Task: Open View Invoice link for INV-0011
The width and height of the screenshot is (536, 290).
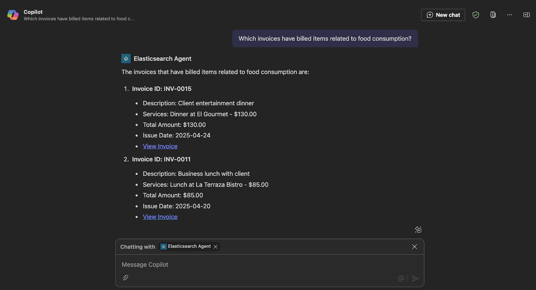Action: (160, 217)
